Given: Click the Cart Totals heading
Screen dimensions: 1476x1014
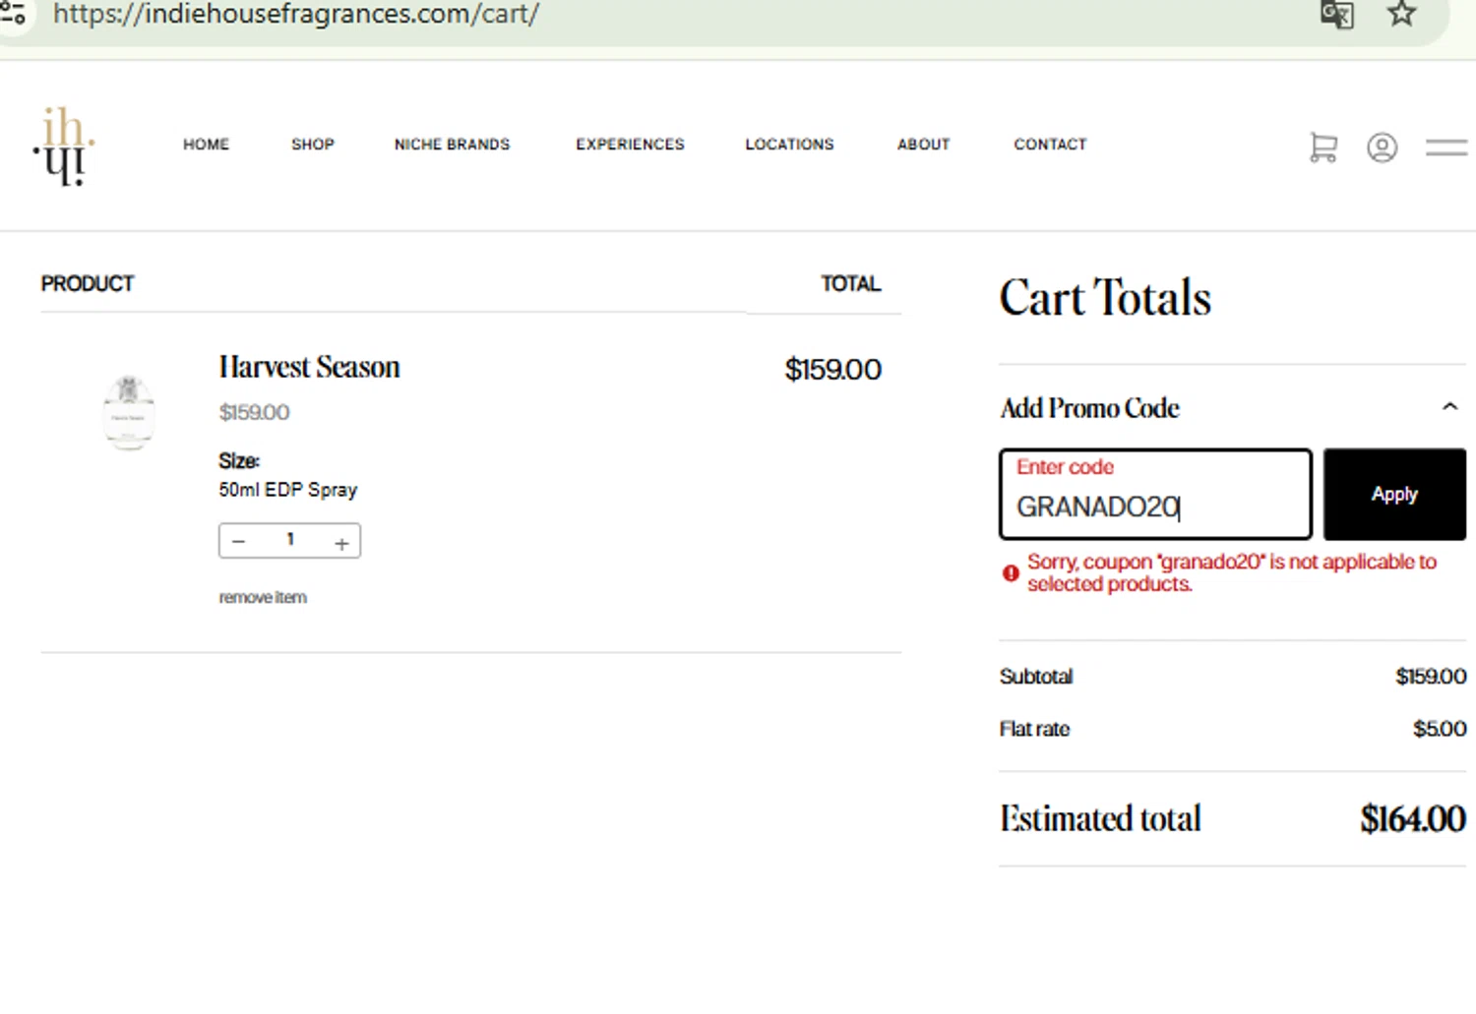Looking at the screenshot, I should [x=1105, y=297].
